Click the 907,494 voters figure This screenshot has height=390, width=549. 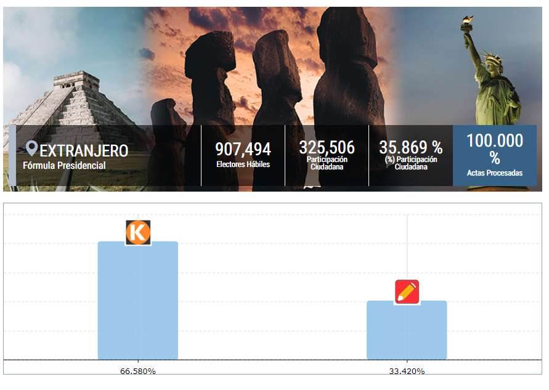tap(243, 149)
